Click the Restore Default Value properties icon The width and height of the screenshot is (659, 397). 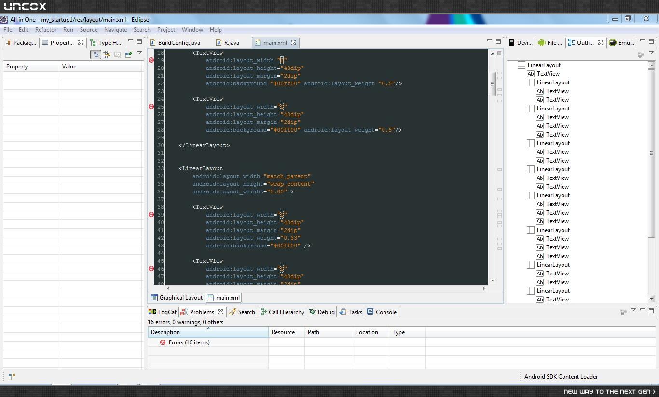tap(118, 55)
